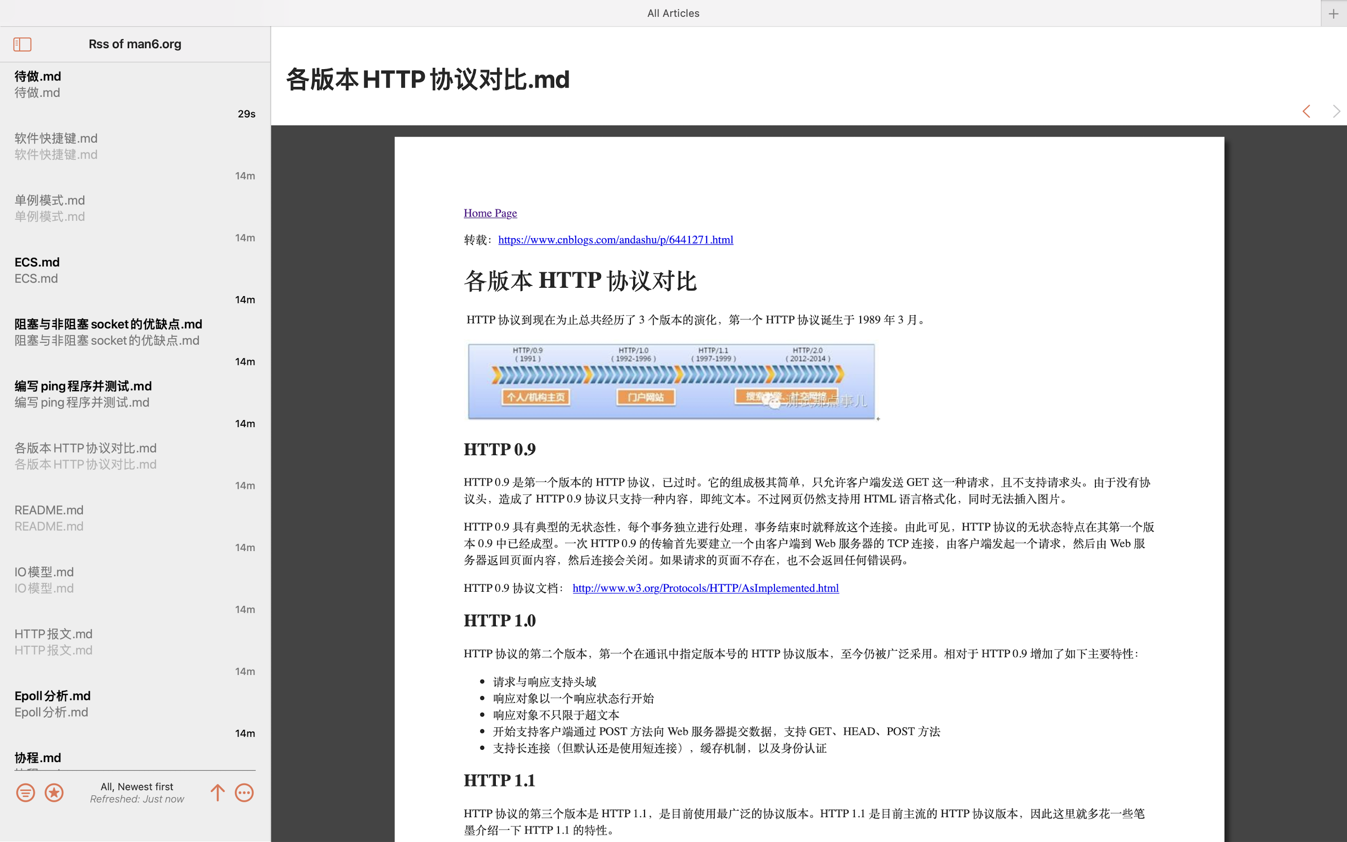Click the scroll-to-top arrow icon

pyautogui.click(x=217, y=792)
